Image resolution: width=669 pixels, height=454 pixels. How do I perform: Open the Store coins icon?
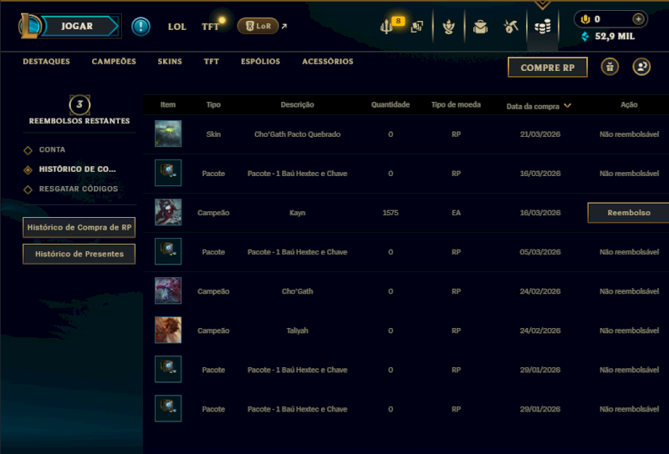point(542,27)
